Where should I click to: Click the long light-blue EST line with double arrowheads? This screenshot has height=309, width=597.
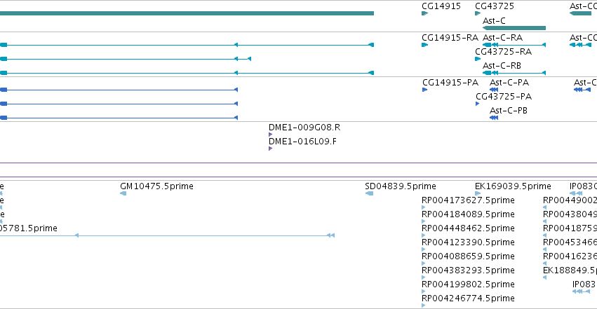click(x=167, y=235)
